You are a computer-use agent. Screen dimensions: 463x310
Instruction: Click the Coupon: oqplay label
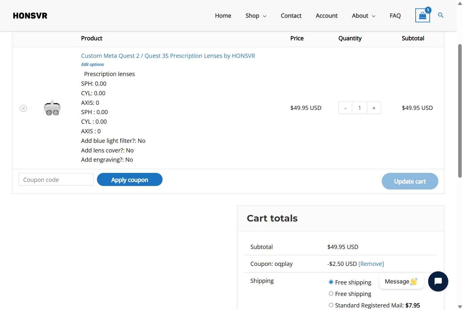pos(271,264)
